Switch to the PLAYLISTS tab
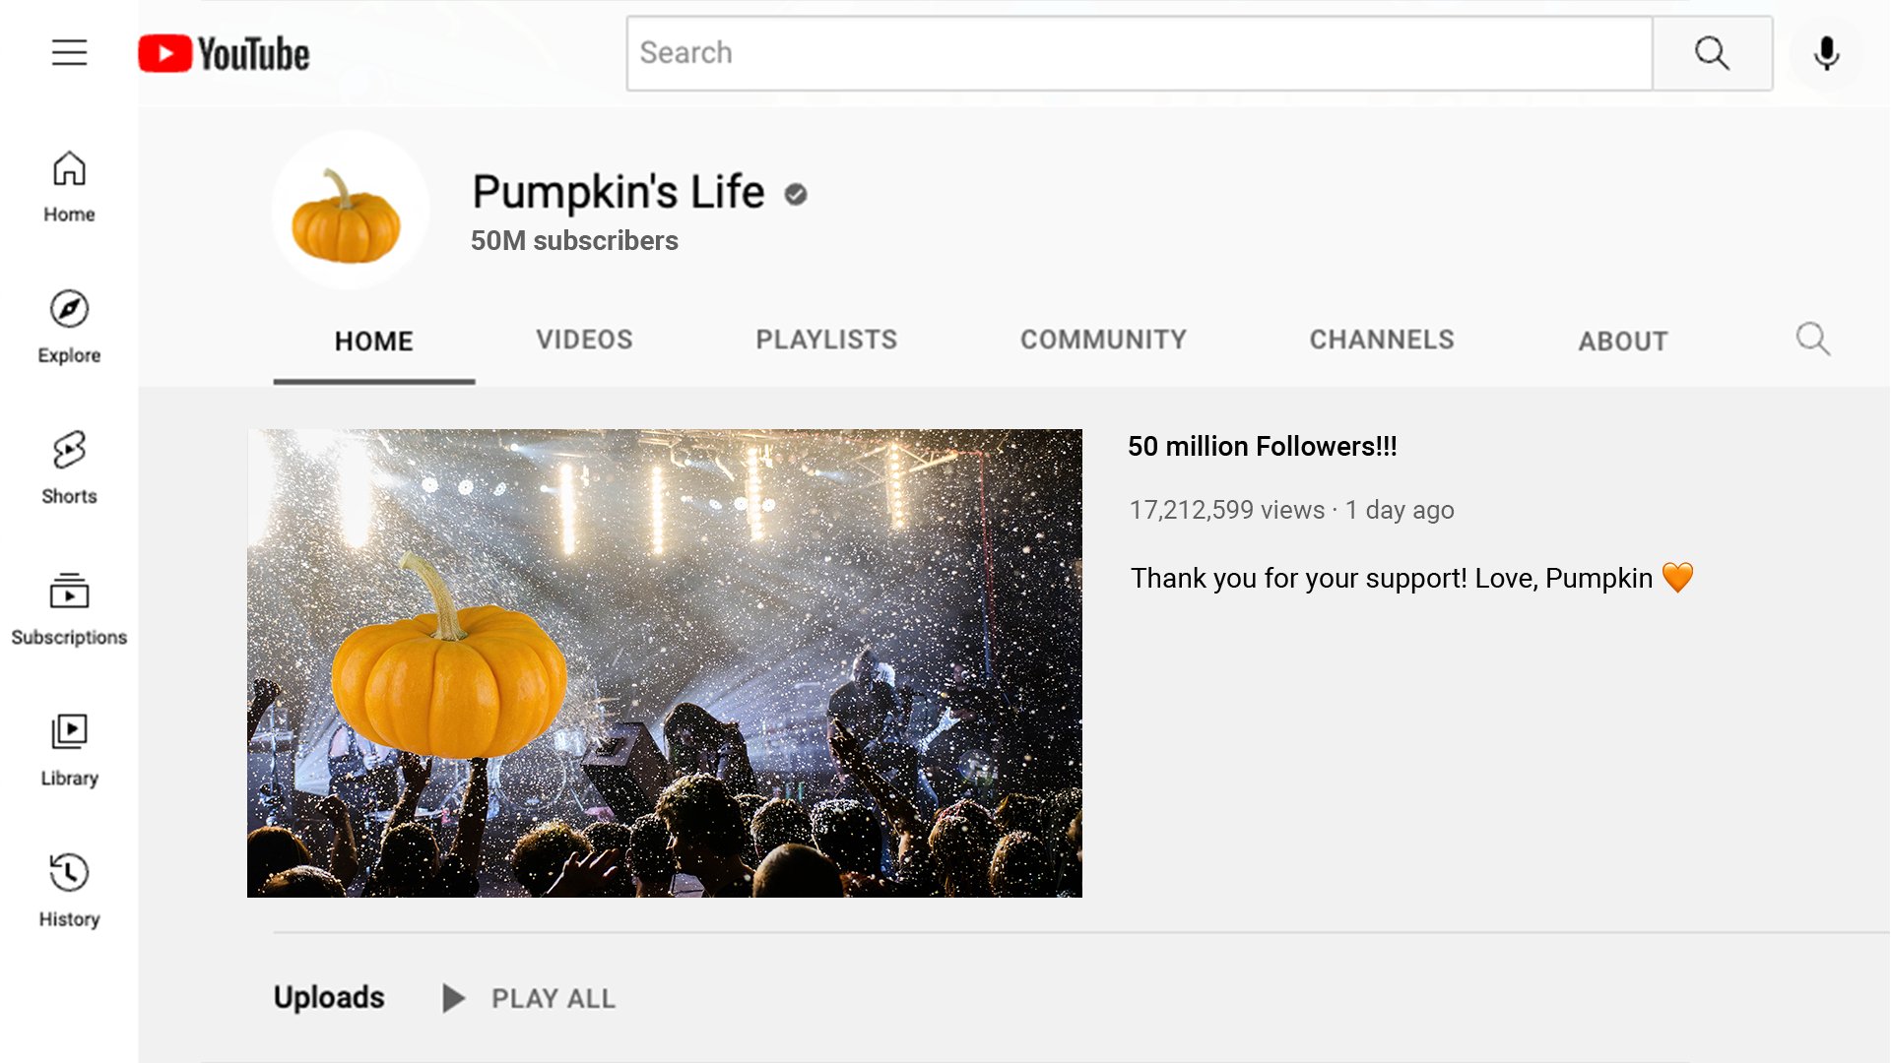The height and width of the screenshot is (1063, 1891). coord(826,340)
